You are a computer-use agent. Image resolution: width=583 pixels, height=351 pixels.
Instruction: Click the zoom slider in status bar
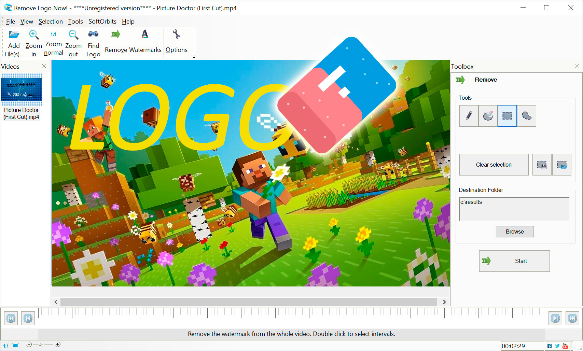click(43, 345)
